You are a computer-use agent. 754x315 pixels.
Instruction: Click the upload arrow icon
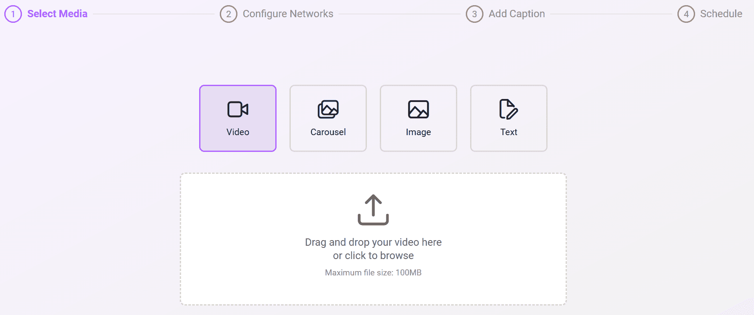(373, 210)
